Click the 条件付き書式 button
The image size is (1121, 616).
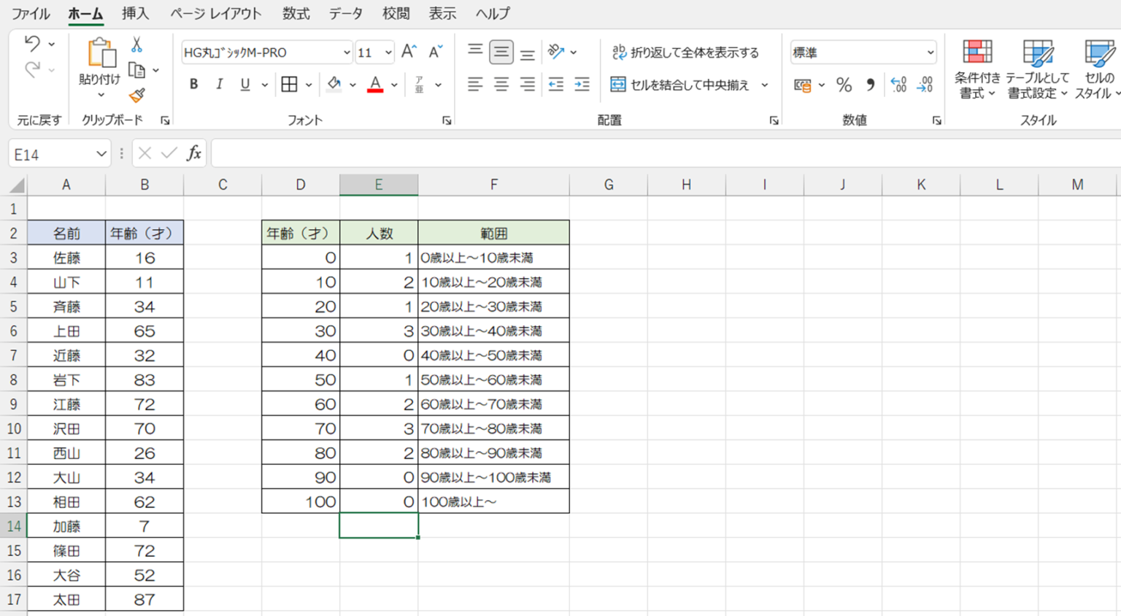pyautogui.click(x=976, y=69)
